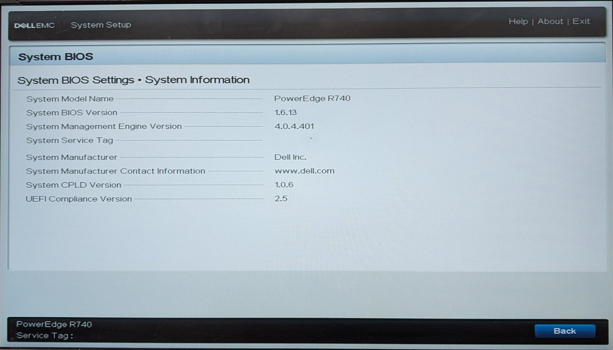This screenshot has height=350, width=613.
Task: Click the UEFI version value 2.5
Action: 281,199
